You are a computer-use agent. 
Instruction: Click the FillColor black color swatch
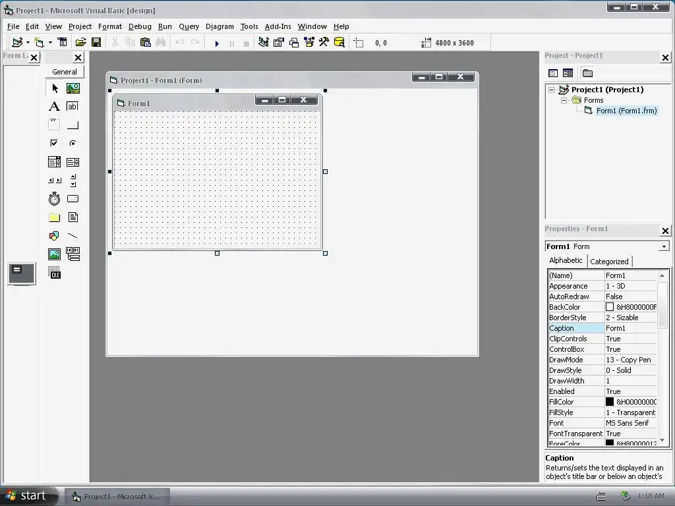pos(610,402)
